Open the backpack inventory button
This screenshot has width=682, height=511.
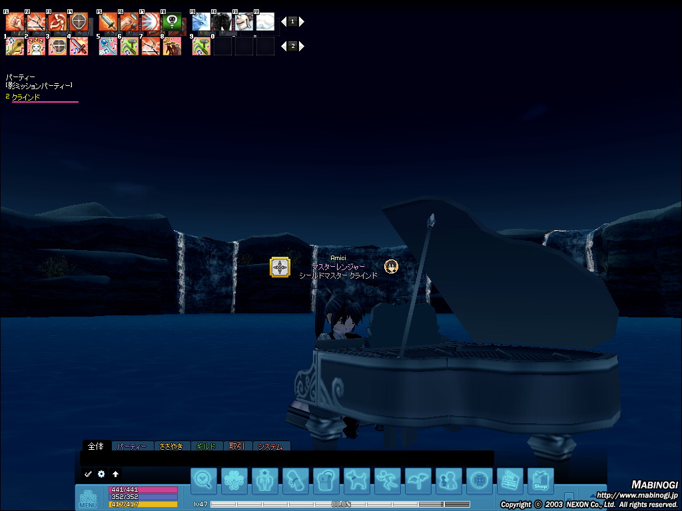pos(326,480)
